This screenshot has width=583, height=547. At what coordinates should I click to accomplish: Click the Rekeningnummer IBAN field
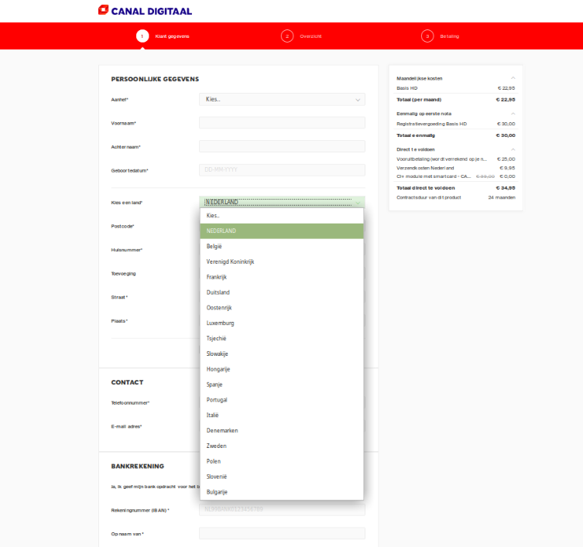282,510
